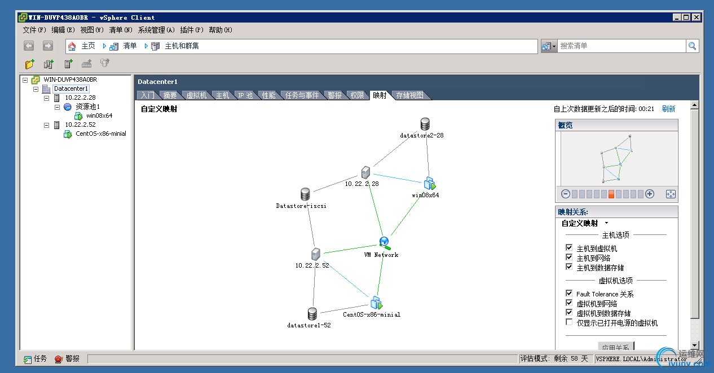Click the add datastore toolbar icon
This screenshot has width=714, height=373.
tap(104, 64)
